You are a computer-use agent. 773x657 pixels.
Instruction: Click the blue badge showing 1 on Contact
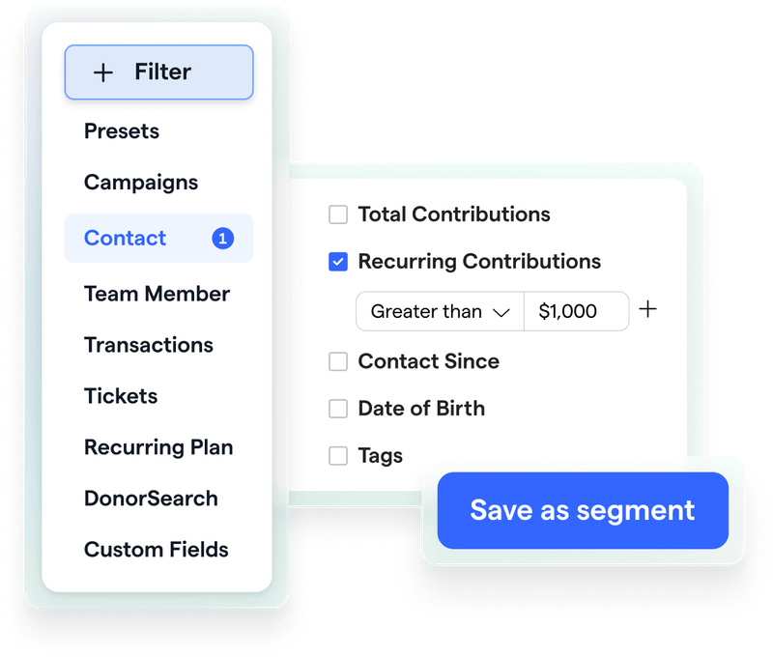223,238
